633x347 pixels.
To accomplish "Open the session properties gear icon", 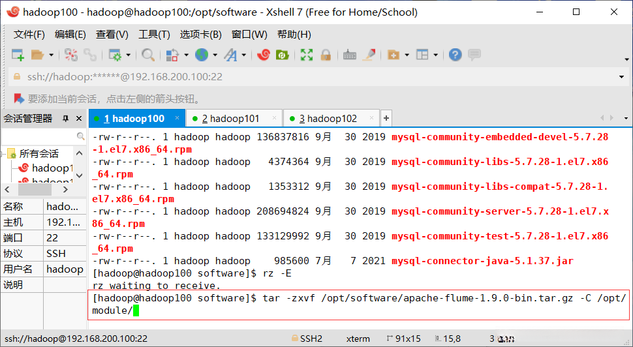I will pos(115,55).
